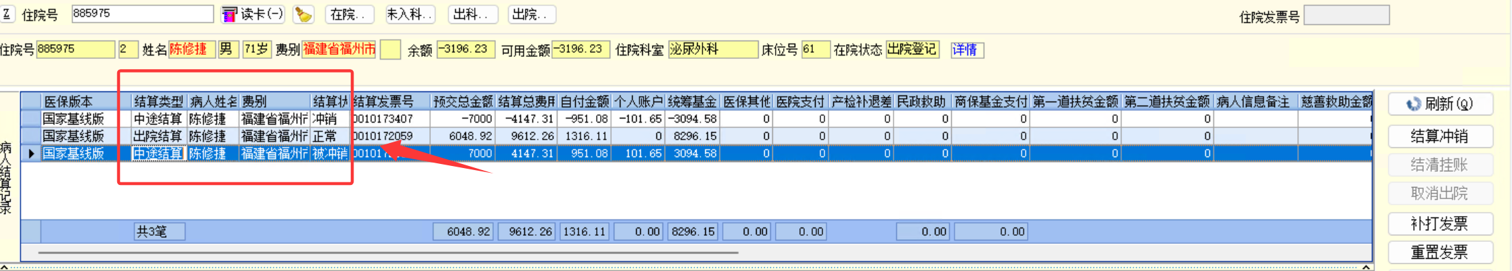Select invoice number 0010173407 cell
The image size is (1512, 271).
pos(390,119)
